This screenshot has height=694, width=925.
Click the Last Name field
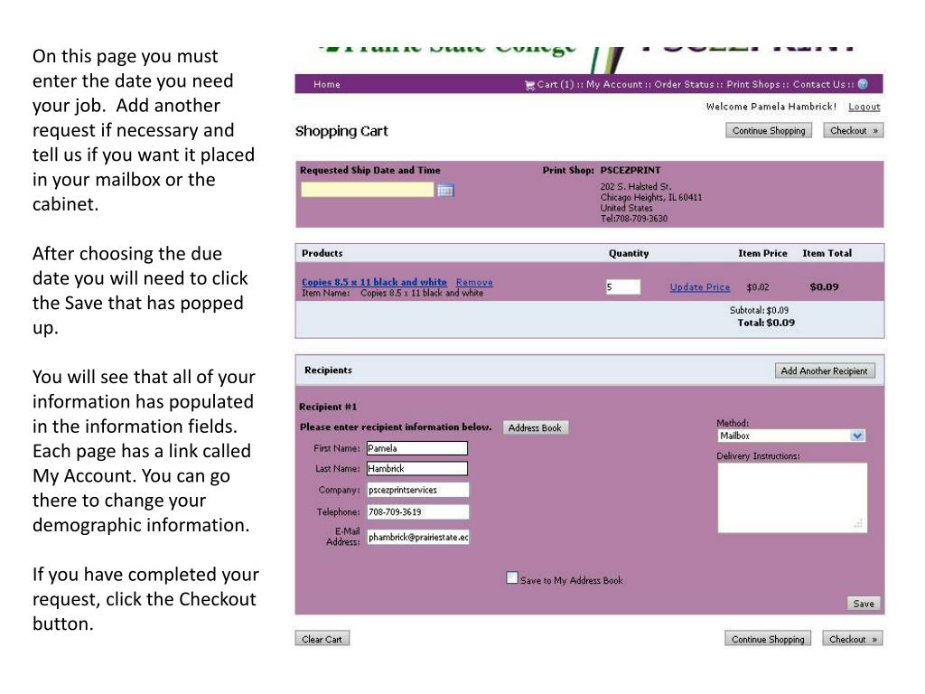pos(417,469)
